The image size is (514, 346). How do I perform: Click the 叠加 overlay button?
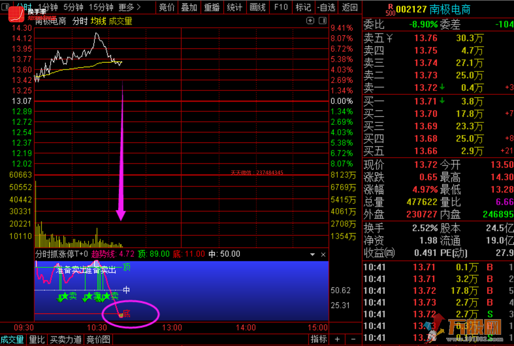coord(189,7)
